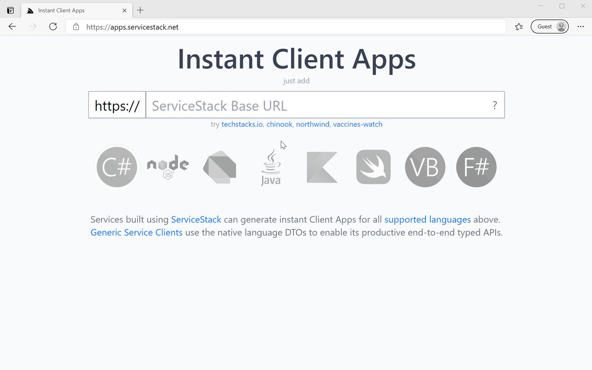Select the Kotlin language icon
Screen dimensions: 592x370
tap(322, 167)
